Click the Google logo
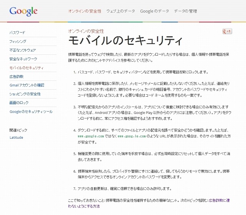This screenshot has width=246, height=215. coord(23,11)
